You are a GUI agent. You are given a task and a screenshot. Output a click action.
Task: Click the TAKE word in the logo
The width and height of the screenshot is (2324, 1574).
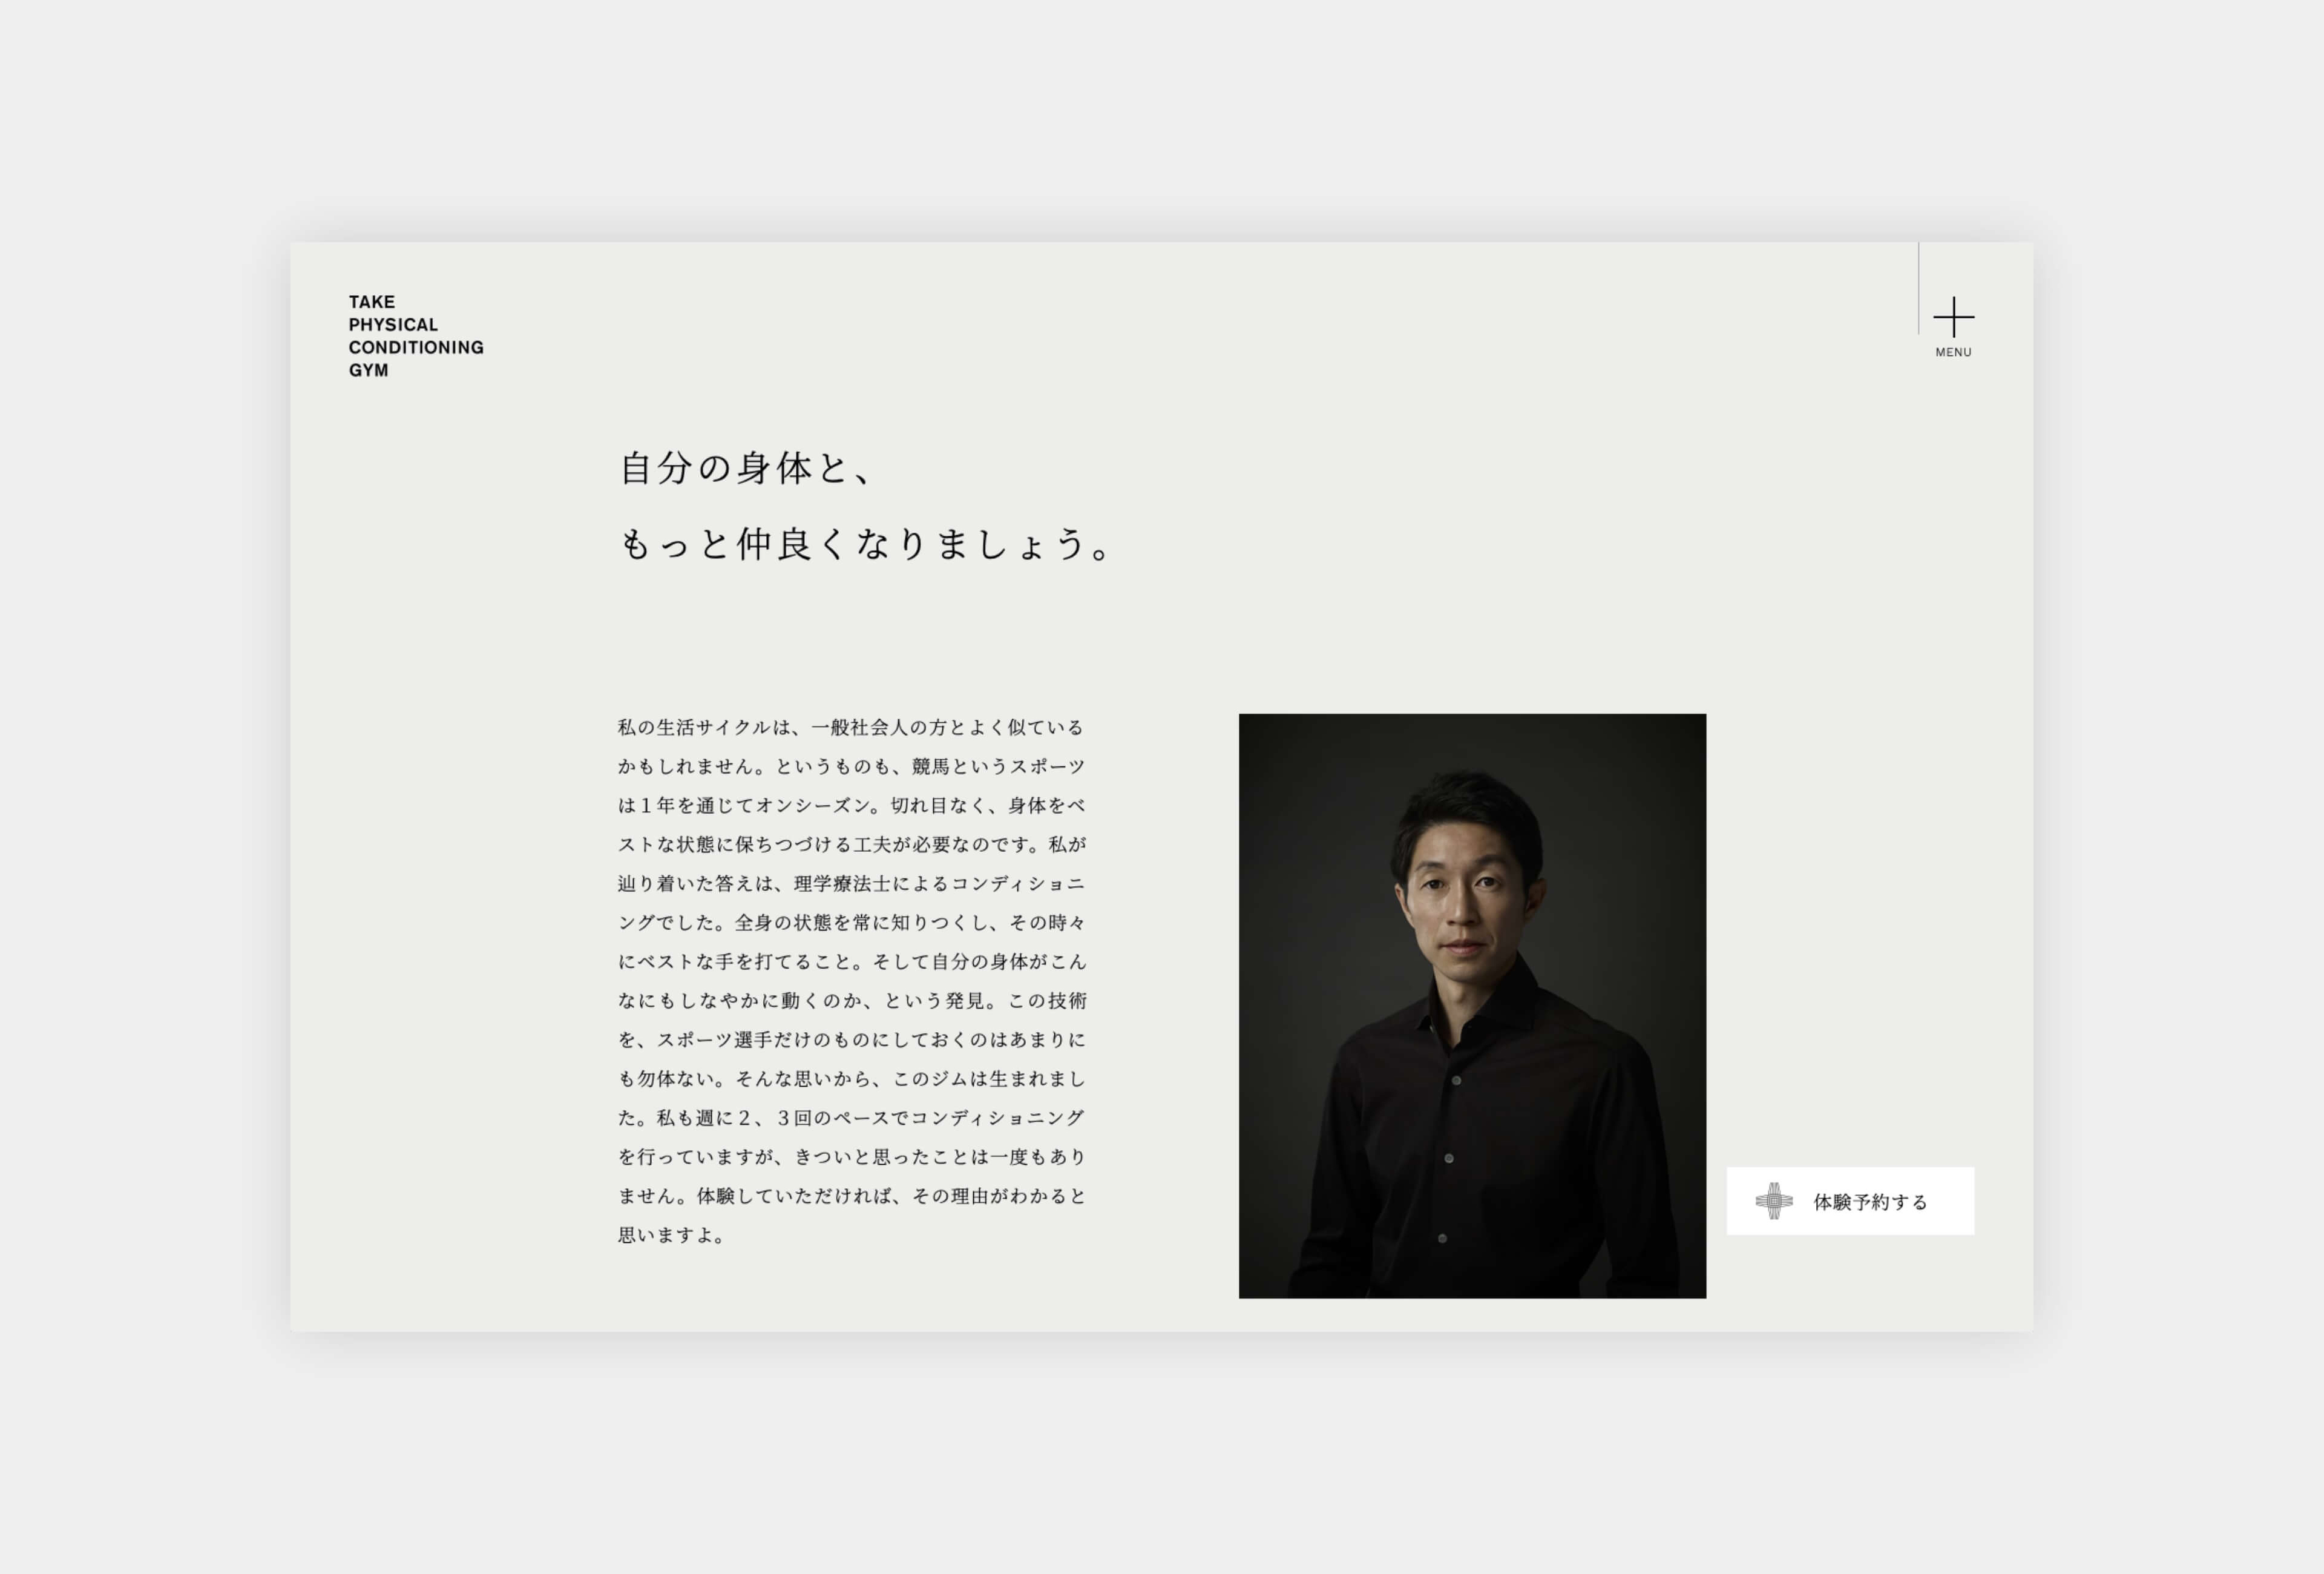pos(372,302)
